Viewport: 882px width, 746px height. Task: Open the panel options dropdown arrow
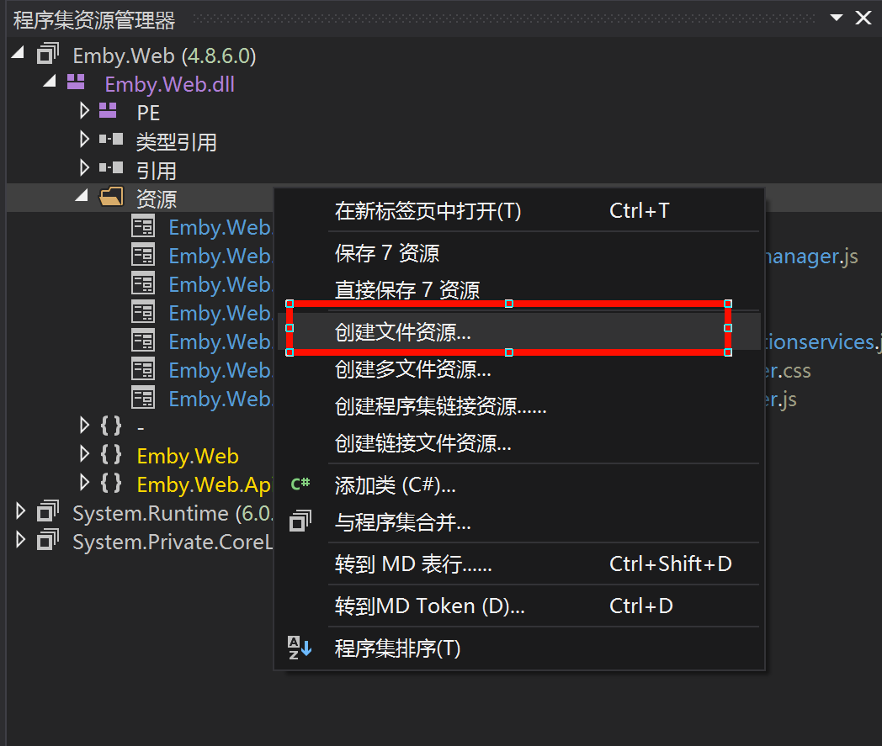coord(836,18)
